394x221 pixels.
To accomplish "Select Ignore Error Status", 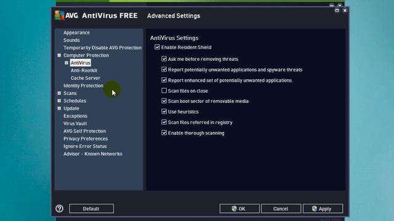I will [85, 146].
